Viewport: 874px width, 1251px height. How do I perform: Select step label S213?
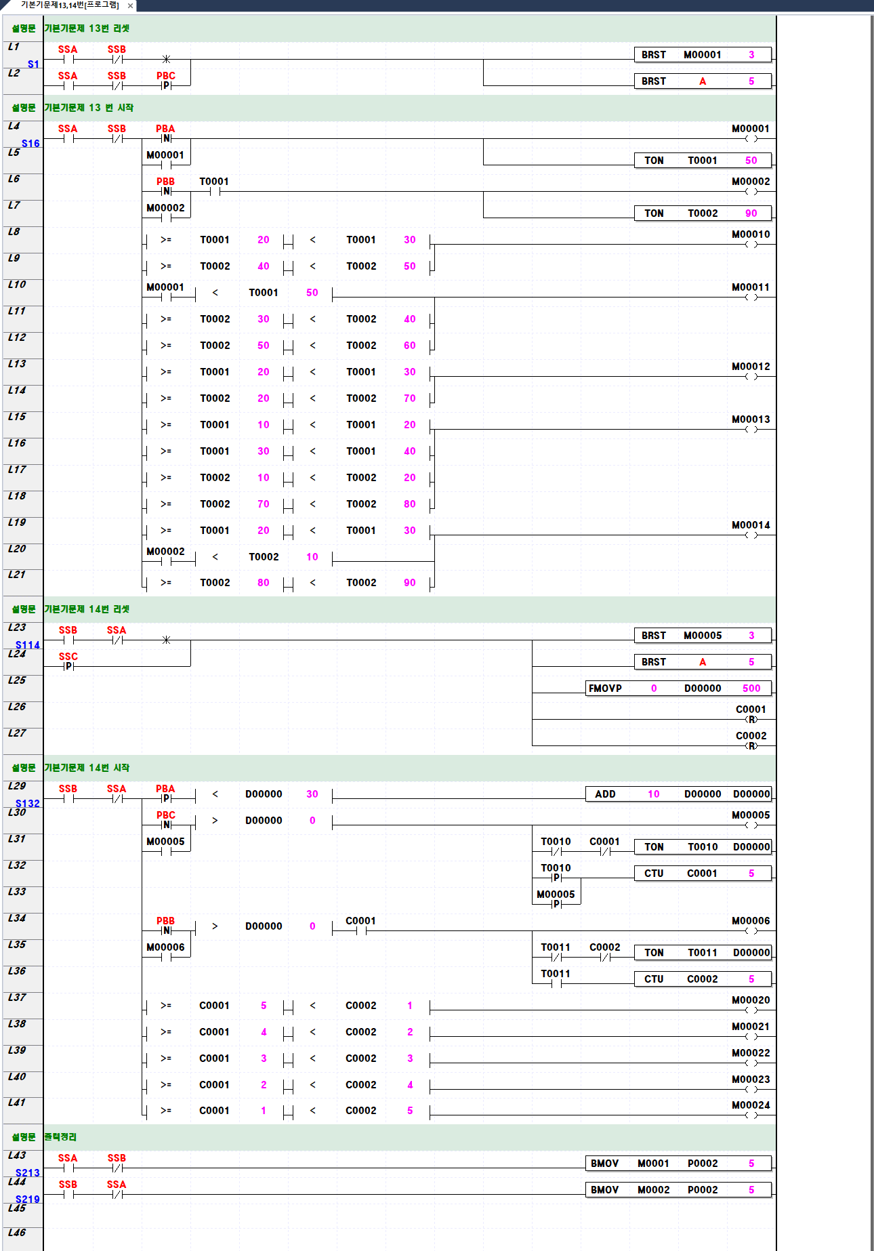coord(28,1173)
